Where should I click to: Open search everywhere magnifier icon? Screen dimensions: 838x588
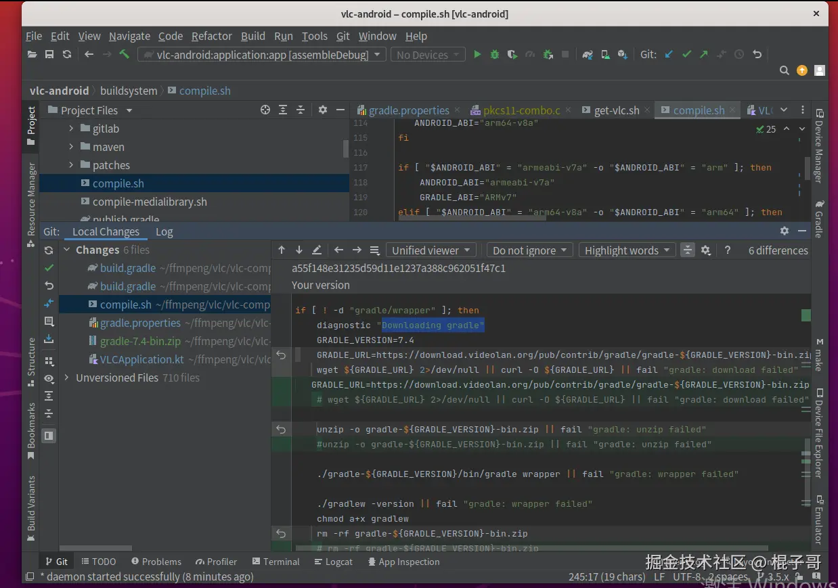[784, 70]
